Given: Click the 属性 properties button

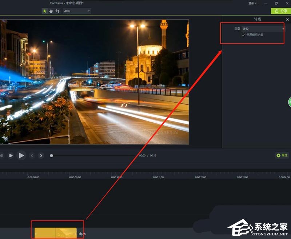Looking at the screenshot, I should pyautogui.click(x=284, y=155).
